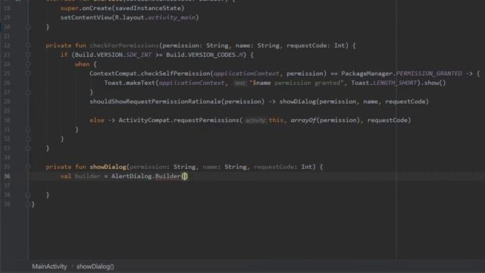This screenshot has height=273, width=485.
Task: Select the shouldShowRequestPermissionRationale call
Action: (155, 102)
